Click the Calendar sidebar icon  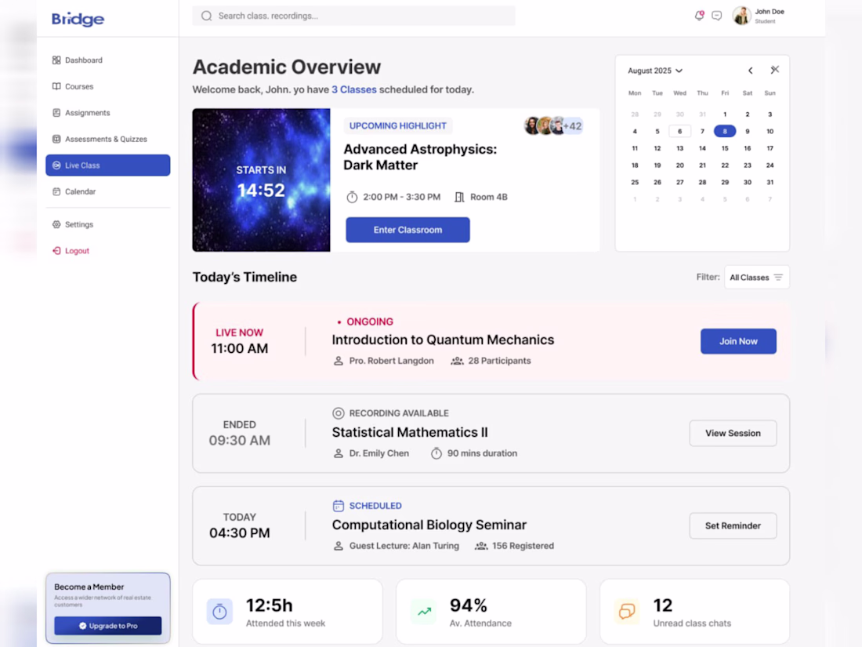point(56,191)
